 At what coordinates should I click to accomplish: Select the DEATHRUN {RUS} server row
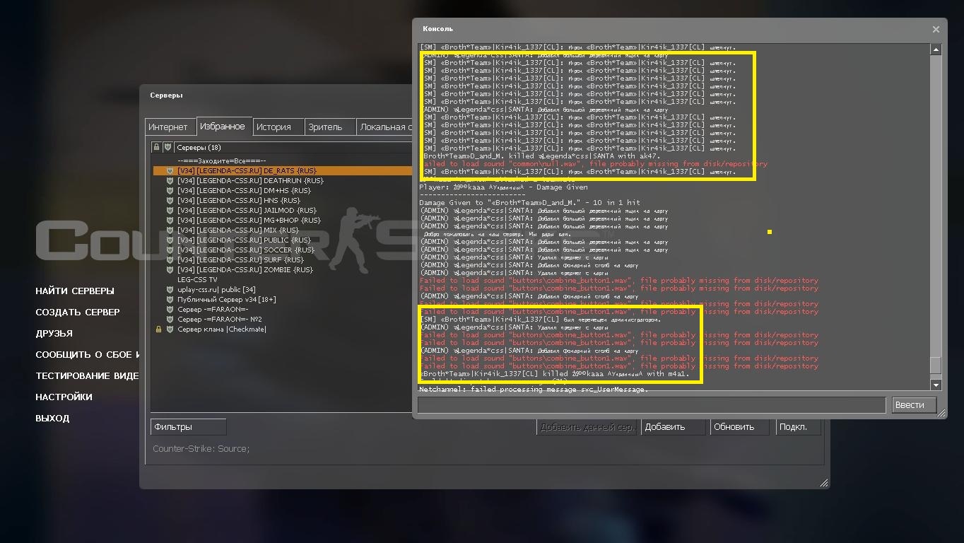(x=282, y=180)
